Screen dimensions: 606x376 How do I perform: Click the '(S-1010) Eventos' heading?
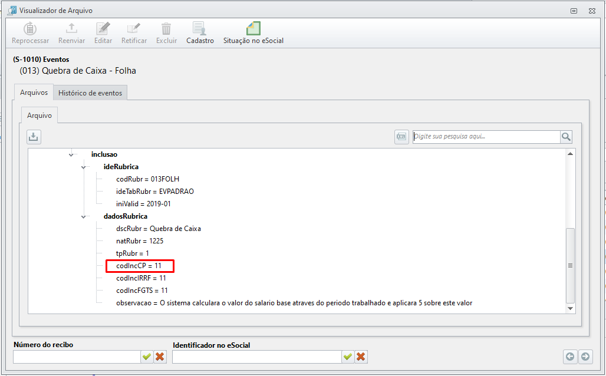tap(41, 60)
